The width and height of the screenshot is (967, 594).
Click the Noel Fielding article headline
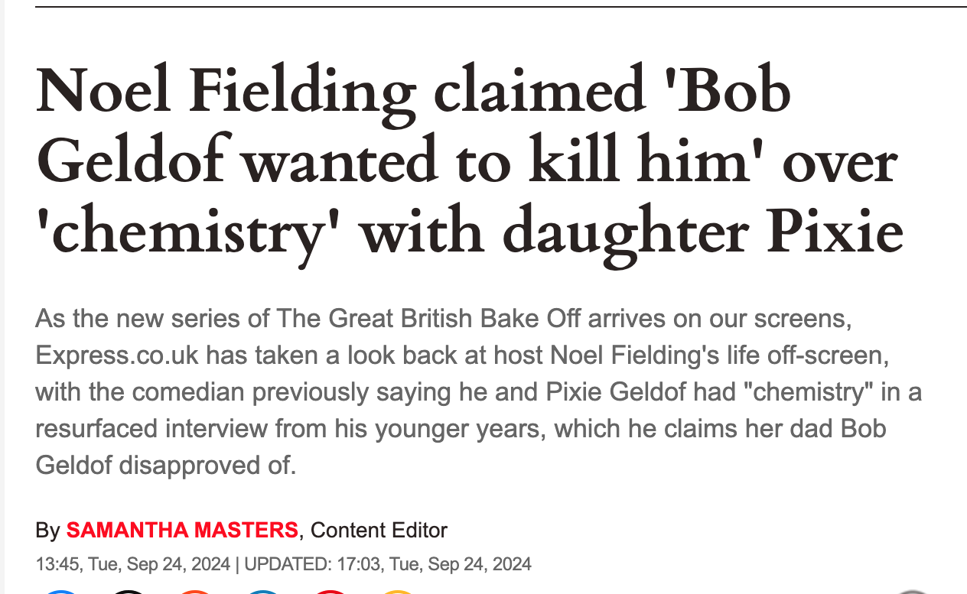[469, 163]
